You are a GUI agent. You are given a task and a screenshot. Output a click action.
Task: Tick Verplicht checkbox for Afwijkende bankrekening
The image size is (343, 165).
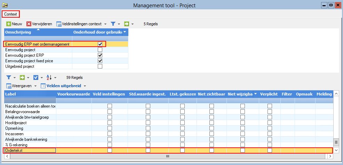pyautogui.click(x=270, y=139)
